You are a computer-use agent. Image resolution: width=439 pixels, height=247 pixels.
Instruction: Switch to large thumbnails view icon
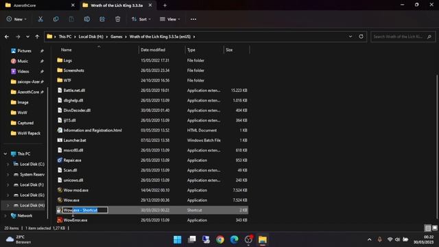434,228
